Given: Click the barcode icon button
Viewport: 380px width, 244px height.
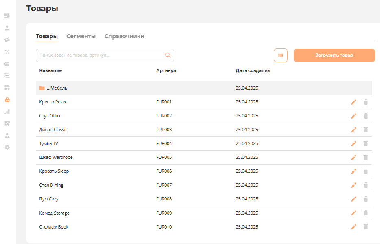Looking at the screenshot, I should point(280,55).
